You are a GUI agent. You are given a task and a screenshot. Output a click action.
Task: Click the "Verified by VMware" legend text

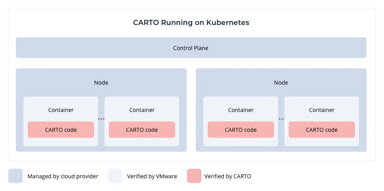click(152, 176)
